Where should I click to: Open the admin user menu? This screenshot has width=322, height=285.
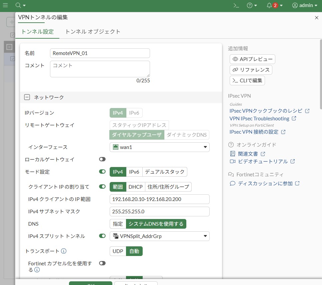305,5
